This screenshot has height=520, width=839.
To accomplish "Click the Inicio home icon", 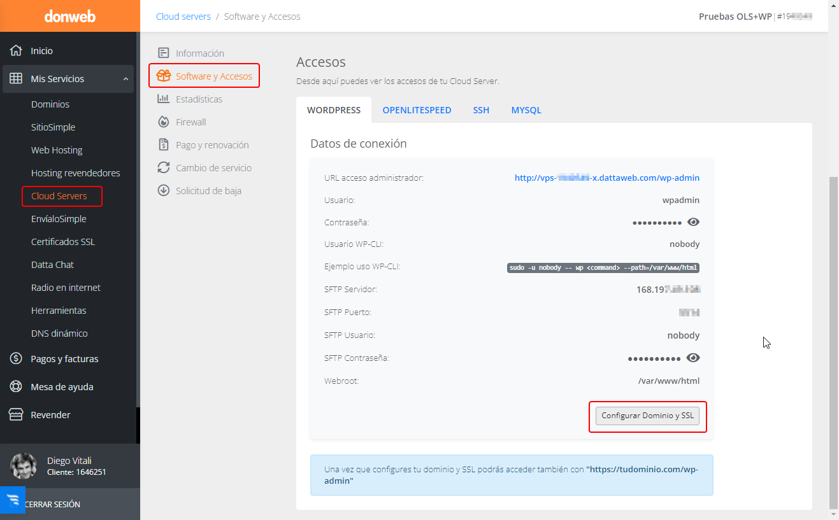I will pos(16,50).
